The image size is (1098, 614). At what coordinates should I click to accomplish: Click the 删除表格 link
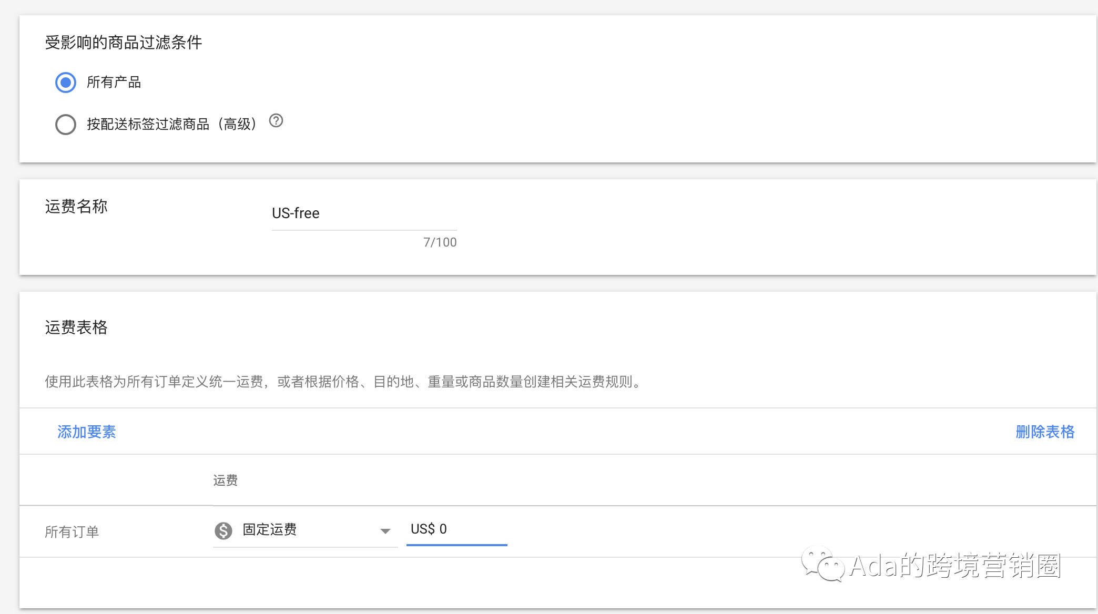point(1044,432)
